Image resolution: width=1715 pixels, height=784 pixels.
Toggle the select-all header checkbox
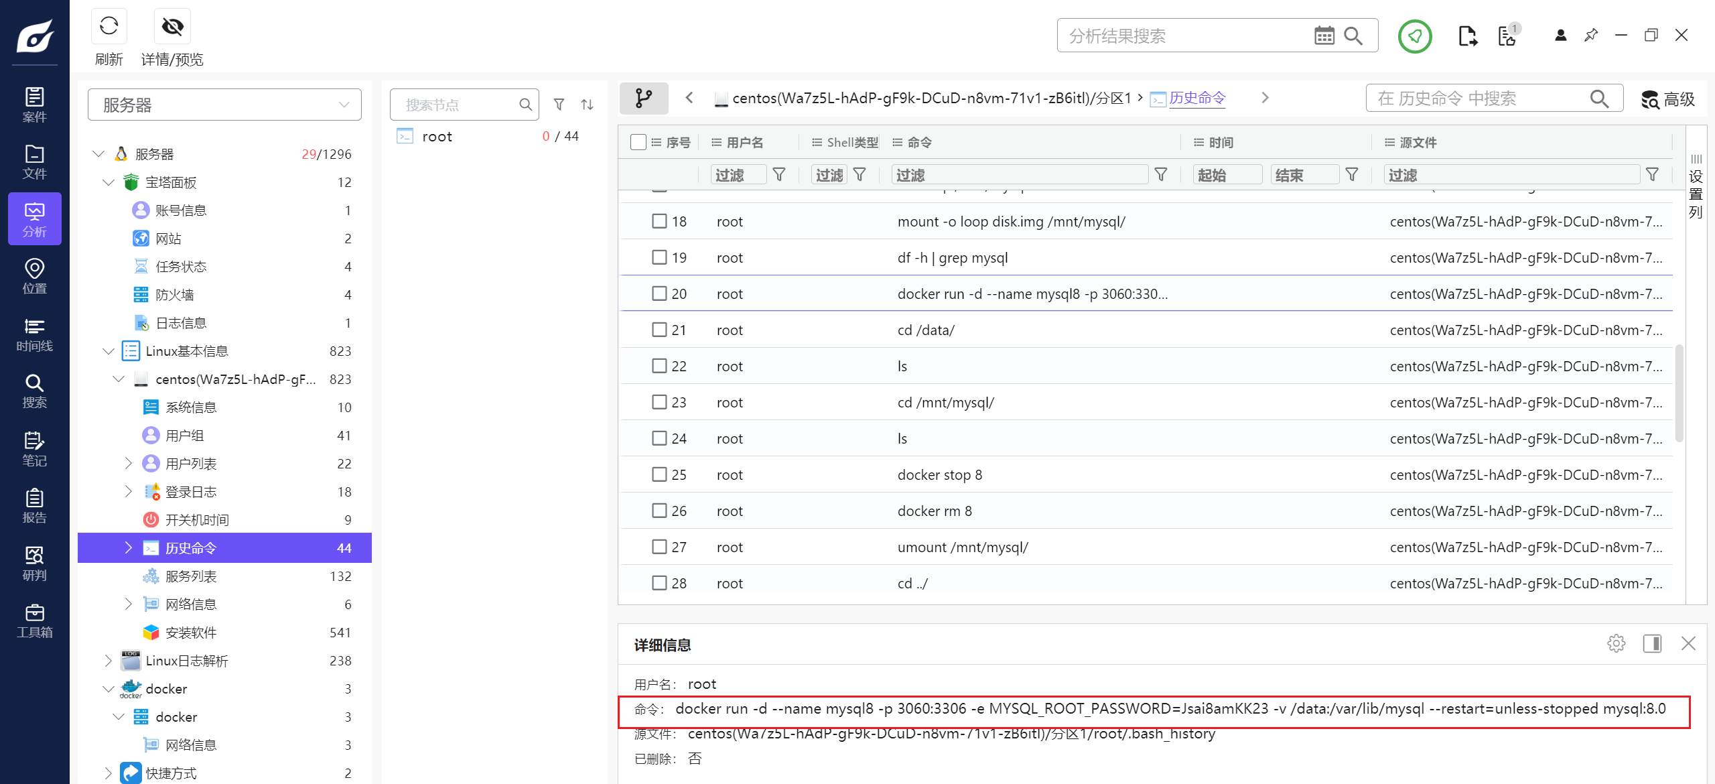(x=638, y=142)
